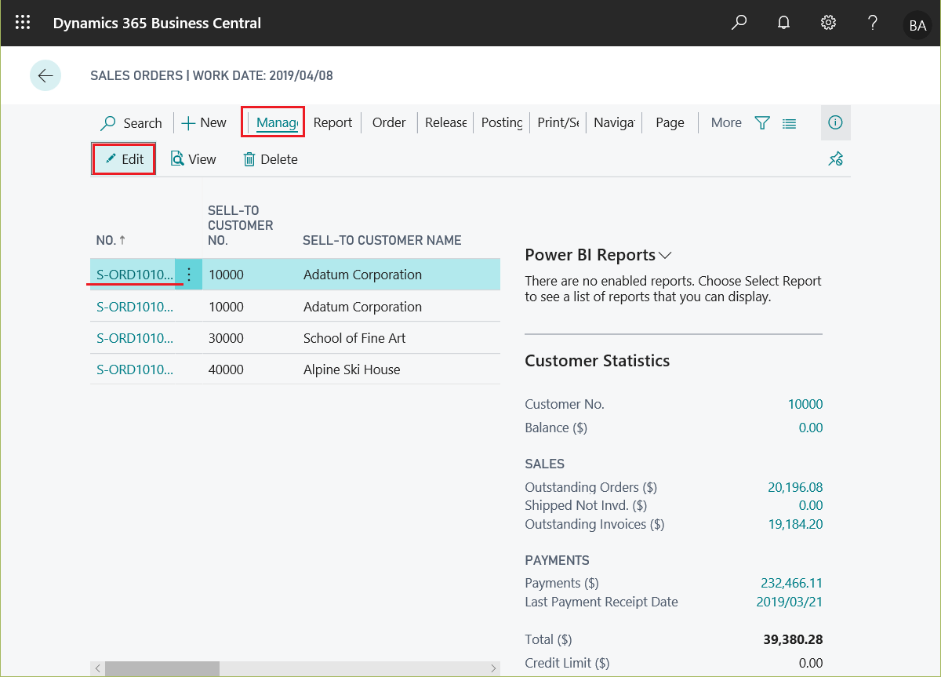Open the BA user account avatar
Viewport: 941px width, 677px height.
[917, 25]
